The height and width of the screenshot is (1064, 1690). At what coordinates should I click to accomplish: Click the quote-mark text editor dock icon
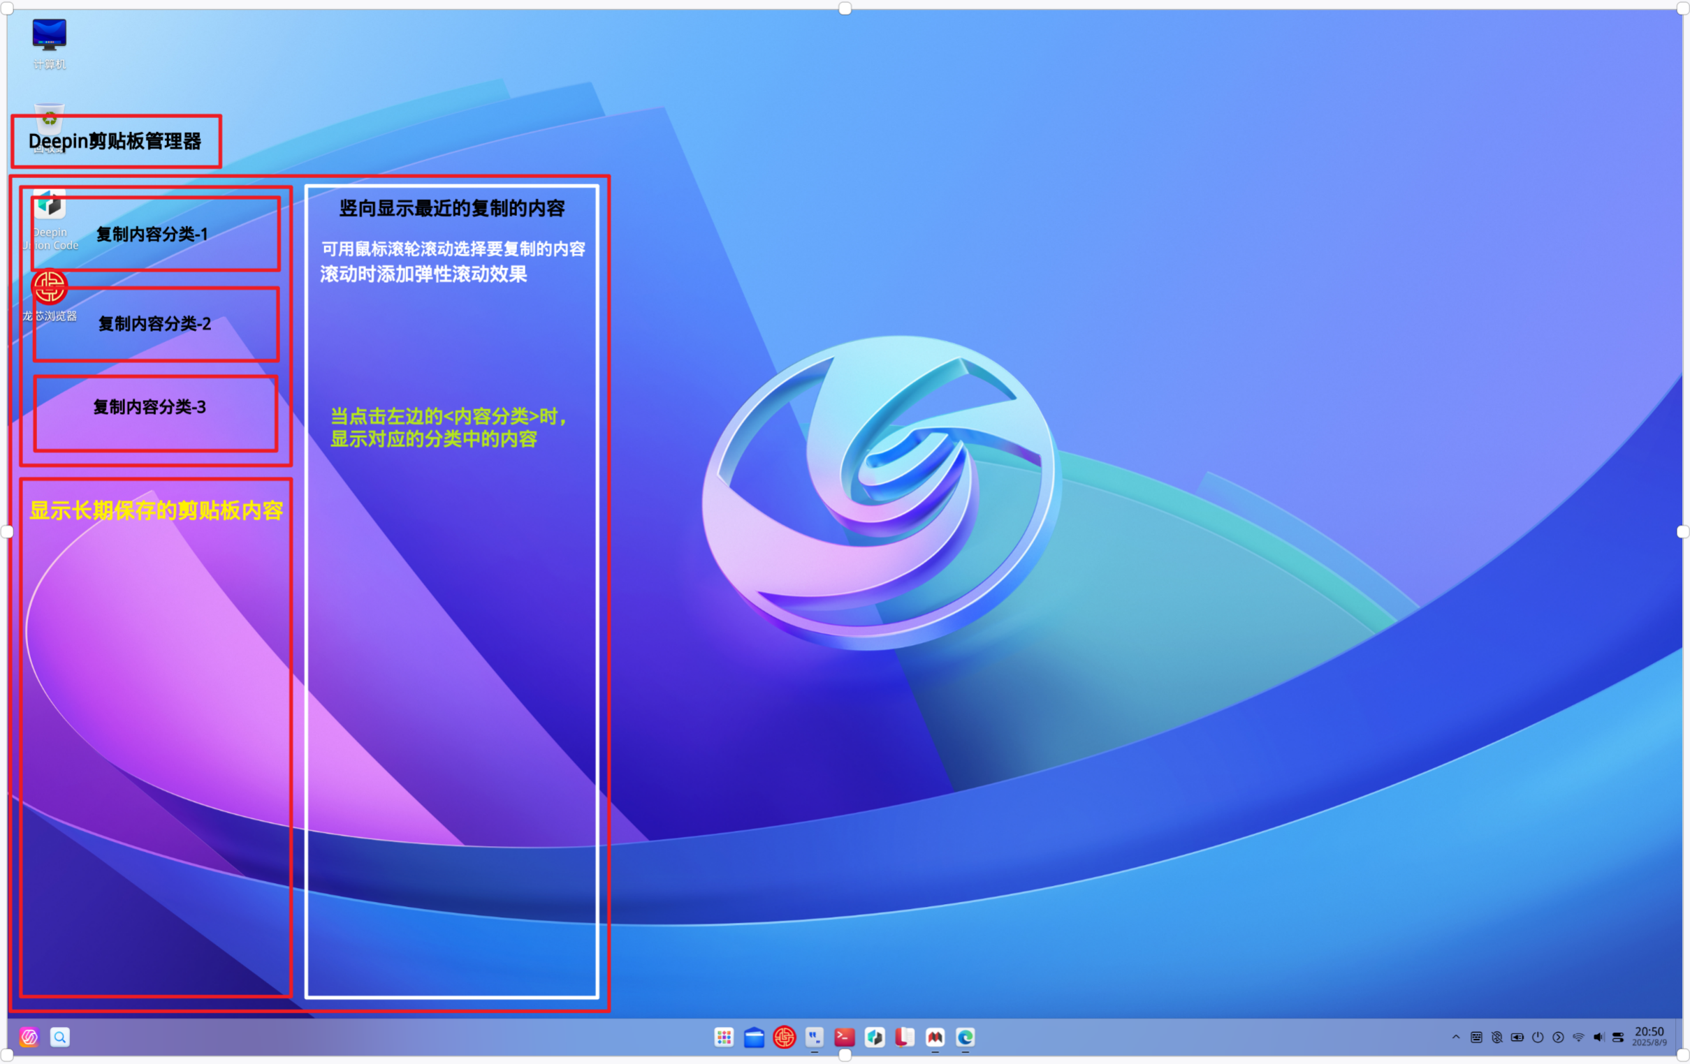click(x=814, y=1037)
